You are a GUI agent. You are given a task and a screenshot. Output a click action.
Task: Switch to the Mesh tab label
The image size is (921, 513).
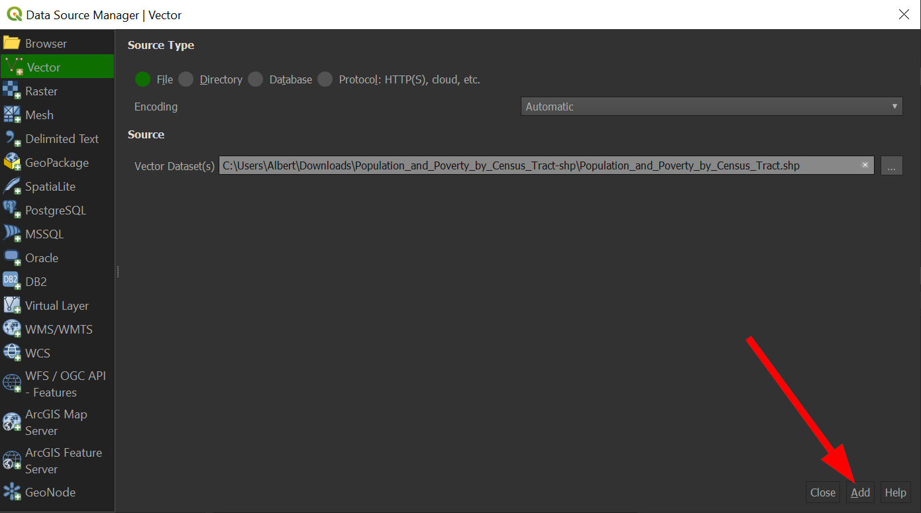(39, 115)
